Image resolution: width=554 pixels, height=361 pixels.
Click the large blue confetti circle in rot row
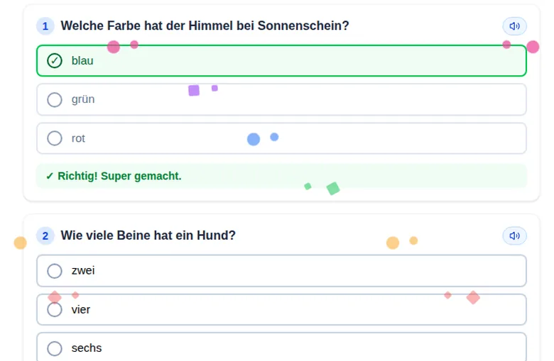coord(254,140)
